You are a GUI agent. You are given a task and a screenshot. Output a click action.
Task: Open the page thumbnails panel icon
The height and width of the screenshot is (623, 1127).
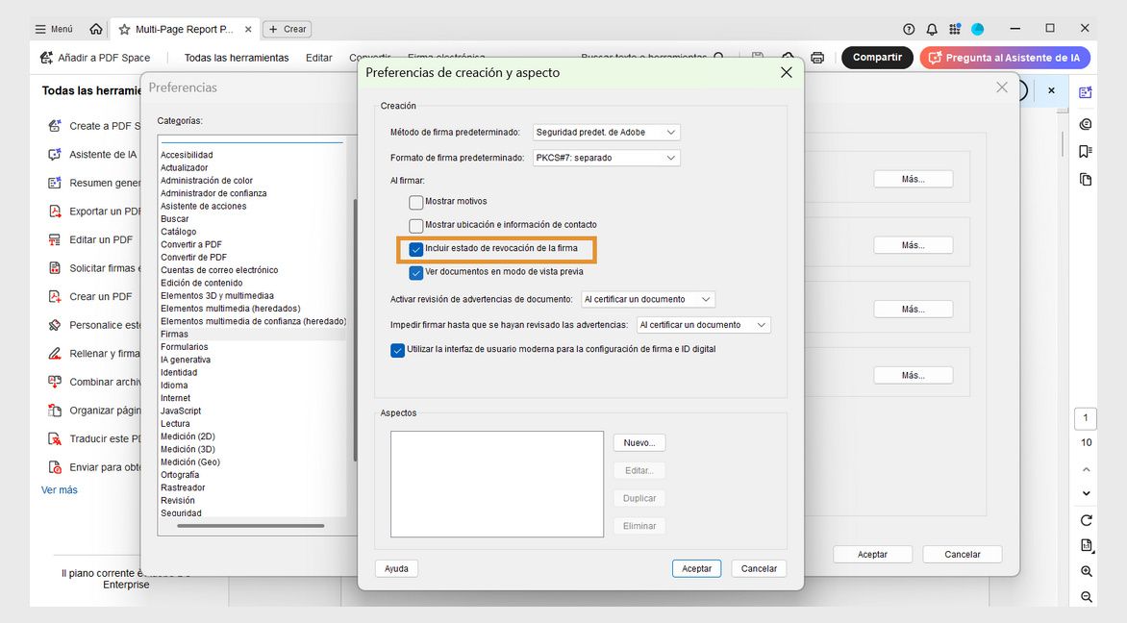(1086, 179)
